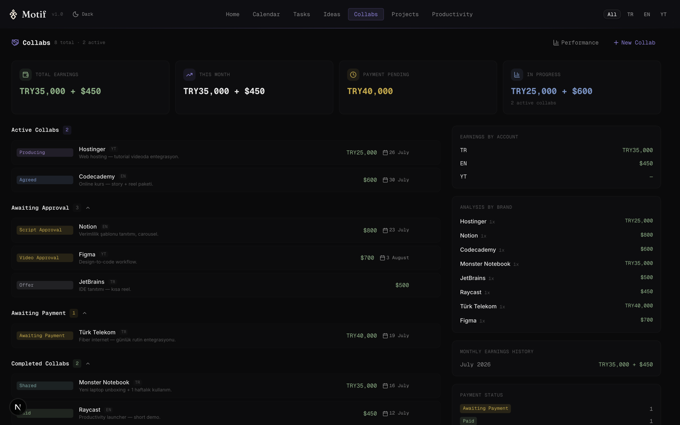This screenshot has width=680, height=425.
Task: Click the EN row's $450 in Earnings by Account
Action: [646, 164]
